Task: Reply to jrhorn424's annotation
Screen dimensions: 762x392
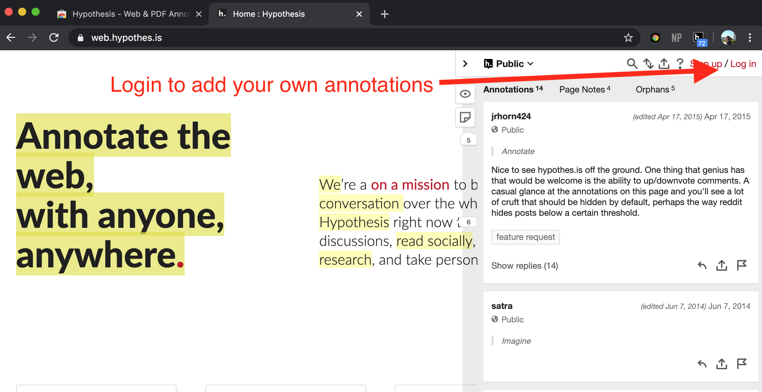Action: pyautogui.click(x=702, y=265)
